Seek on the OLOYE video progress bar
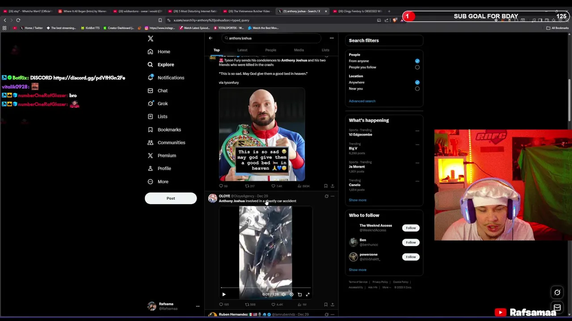Image resolution: width=572 pixels, height=321 pixels. (265, 288)
